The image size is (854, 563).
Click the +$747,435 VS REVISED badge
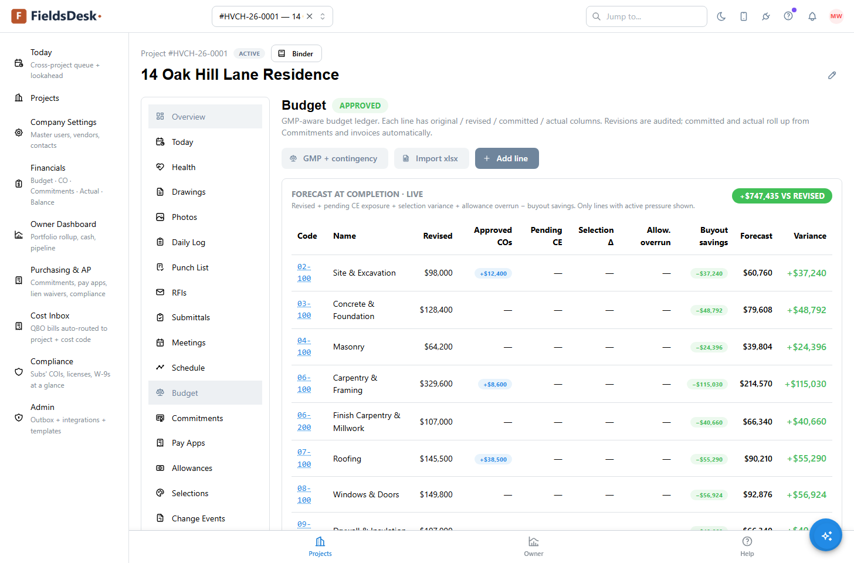coord(782,196)
